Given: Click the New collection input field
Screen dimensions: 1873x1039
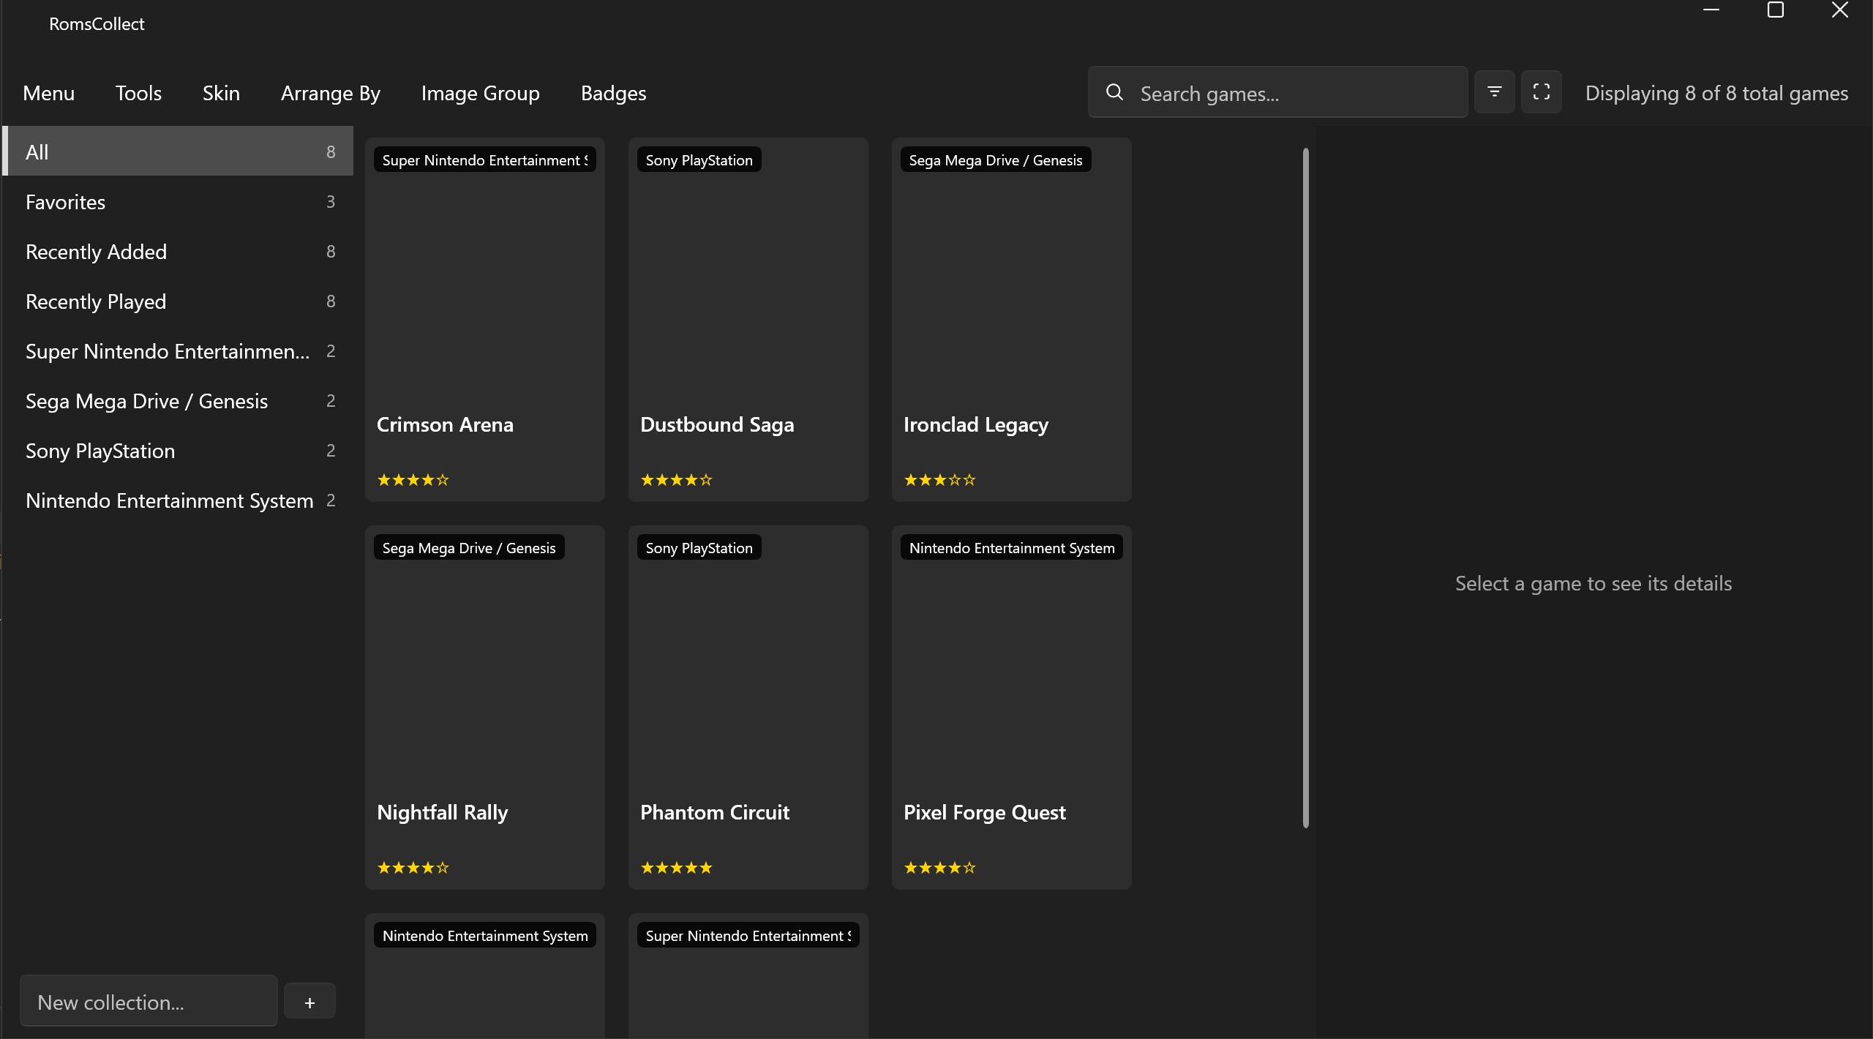Looking at the screenshot, I should pyautogui.click(x=149, y=1001).
